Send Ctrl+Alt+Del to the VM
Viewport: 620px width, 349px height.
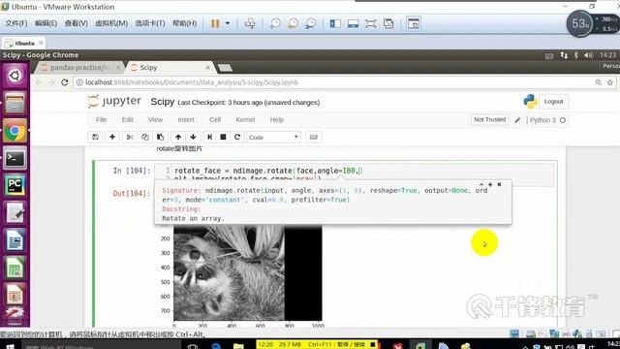click(x=250, y=23)
